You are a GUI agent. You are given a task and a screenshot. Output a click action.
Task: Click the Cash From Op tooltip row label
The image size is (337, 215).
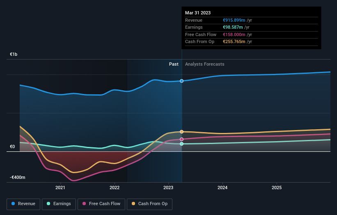(x=199, y=42)
